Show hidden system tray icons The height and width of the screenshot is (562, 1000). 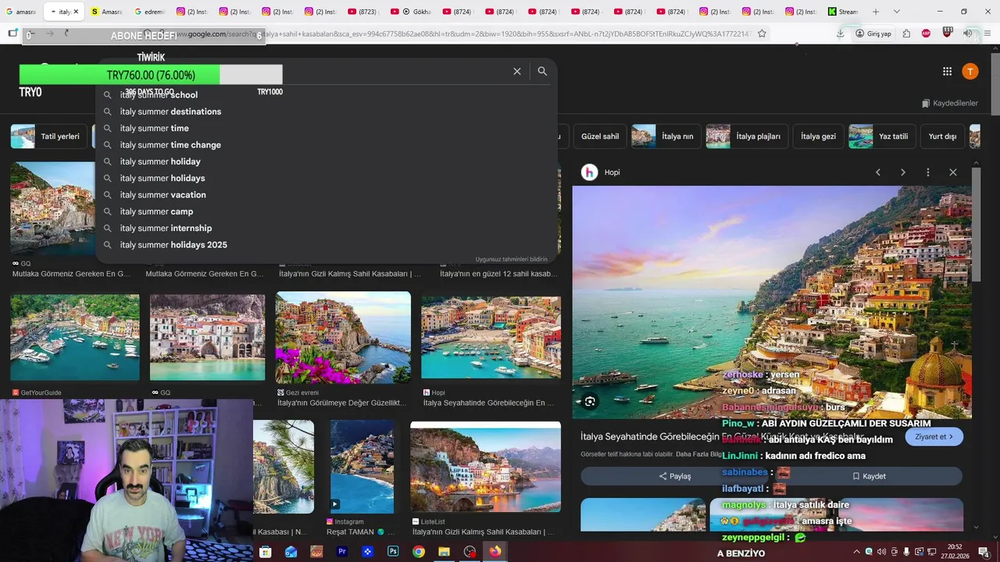pos(856,552)
